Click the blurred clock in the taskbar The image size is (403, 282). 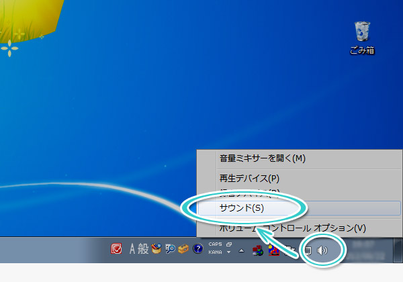tap(367, 250)
